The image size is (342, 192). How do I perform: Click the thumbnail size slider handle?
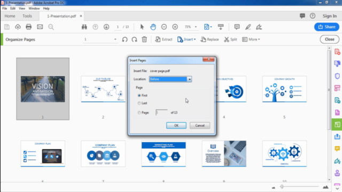[x=282, y=187]
